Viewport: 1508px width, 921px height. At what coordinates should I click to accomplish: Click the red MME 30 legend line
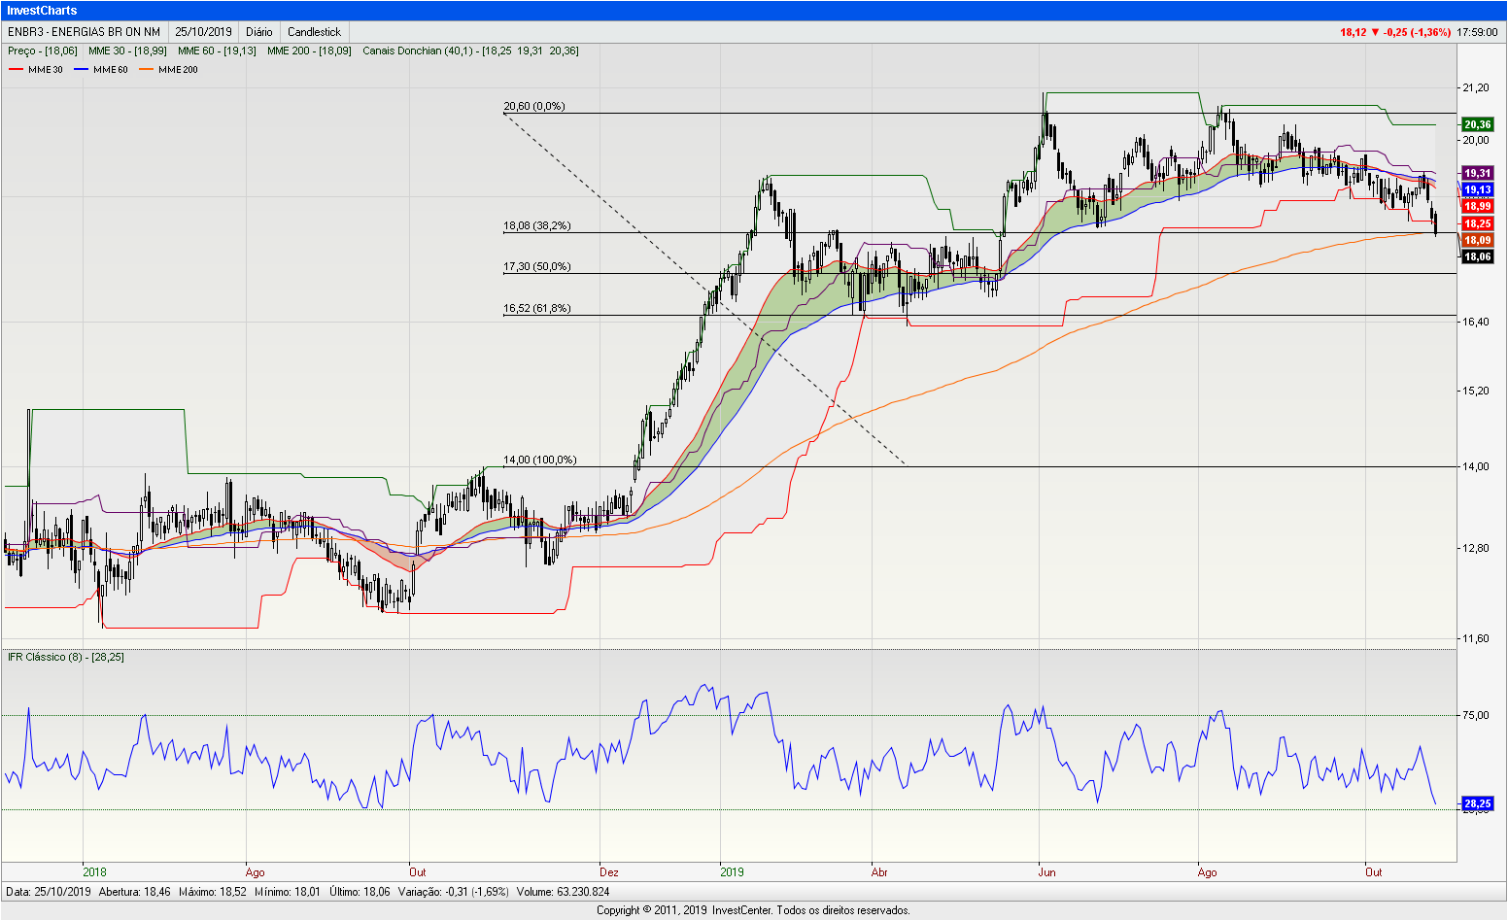pos(16,70)
